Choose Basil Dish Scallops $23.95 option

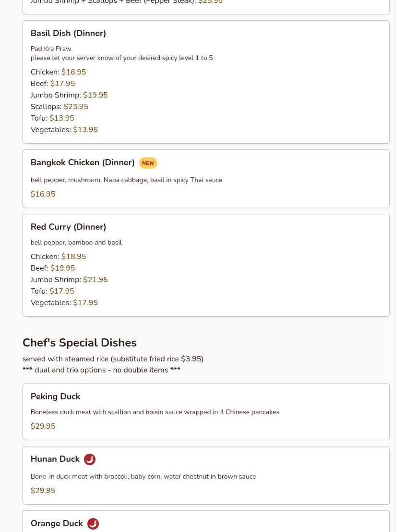[59, 107]
